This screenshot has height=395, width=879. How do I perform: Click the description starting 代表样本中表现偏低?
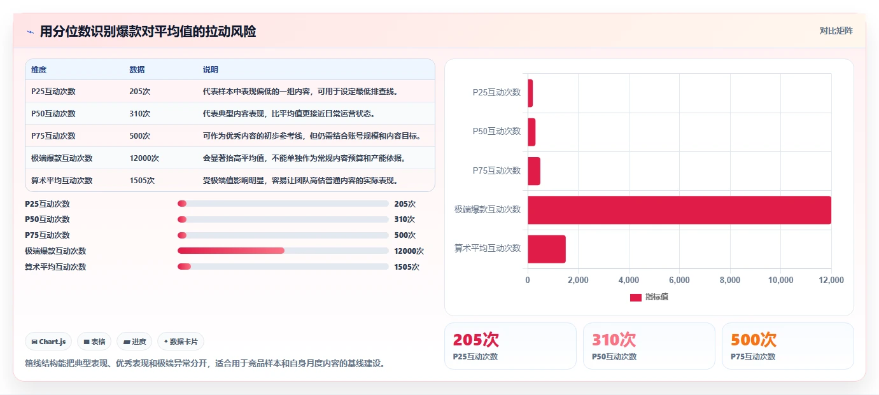click(x=300, y=91)
